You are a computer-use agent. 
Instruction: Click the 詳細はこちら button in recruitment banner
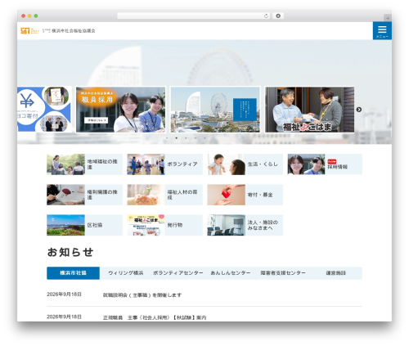click(96, 120)
